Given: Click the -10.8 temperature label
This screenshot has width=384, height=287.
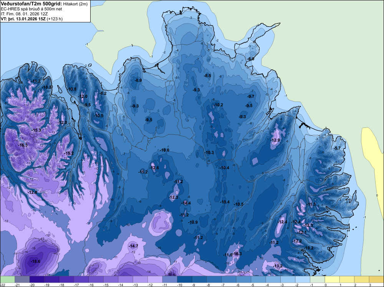Looking at the screenshot, I should 72,89.
